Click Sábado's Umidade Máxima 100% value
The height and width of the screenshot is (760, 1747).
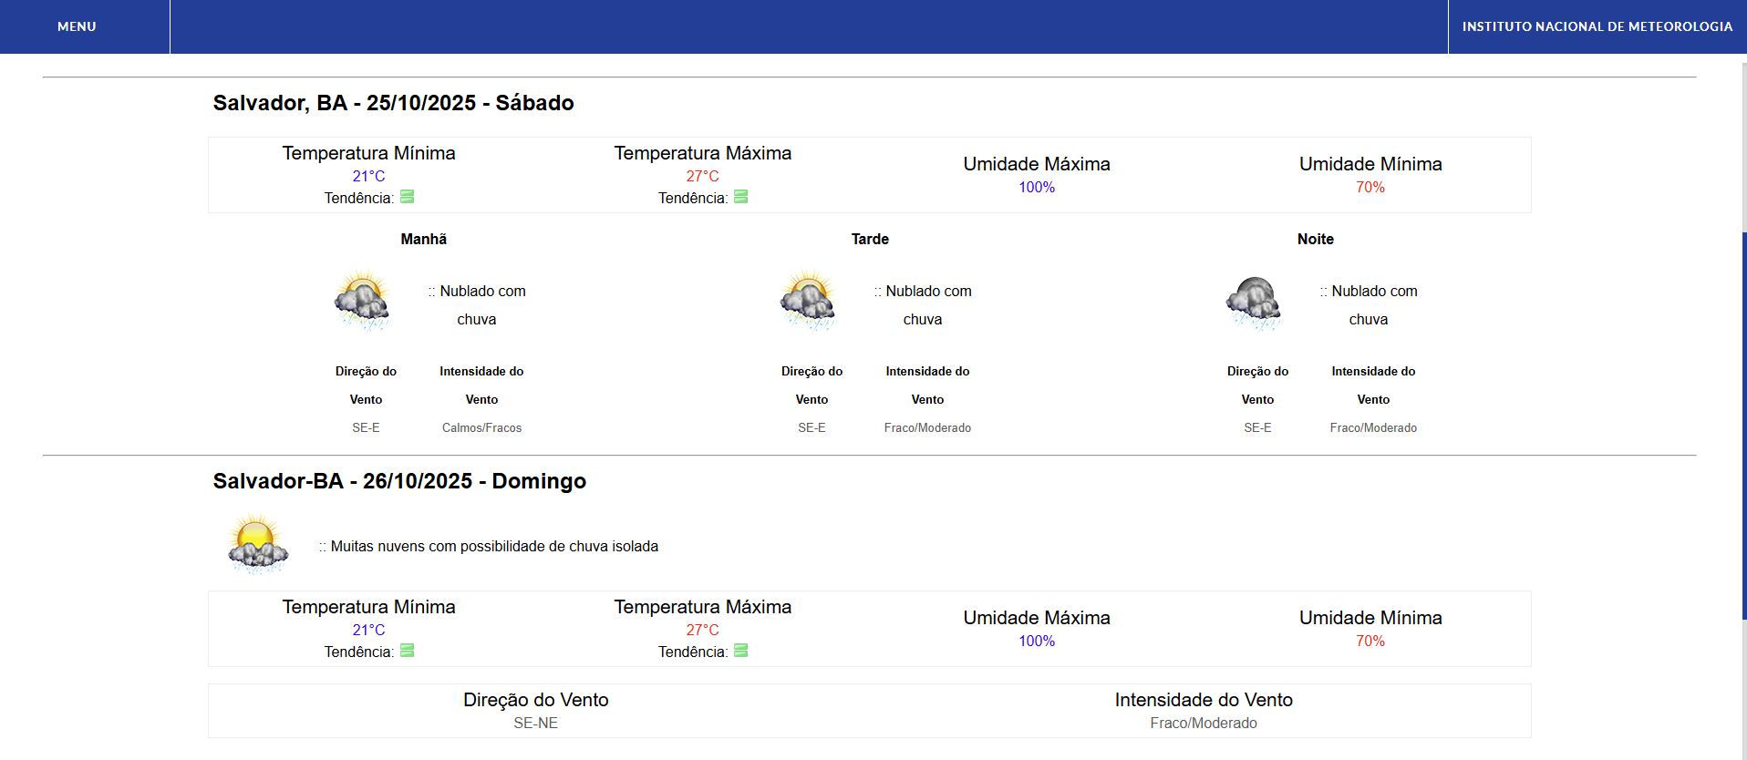click(1037, 187)
